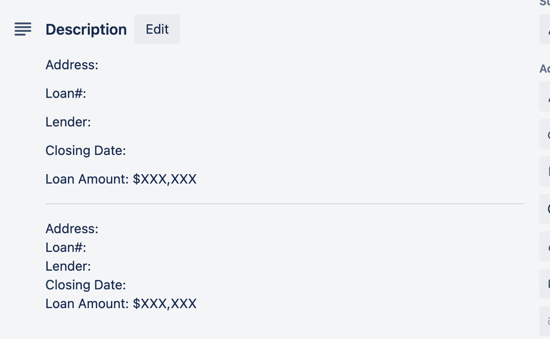Open the cut-off Attachment sidebar button
This screenshot has width=550, height=339.
tap(544, 246)
